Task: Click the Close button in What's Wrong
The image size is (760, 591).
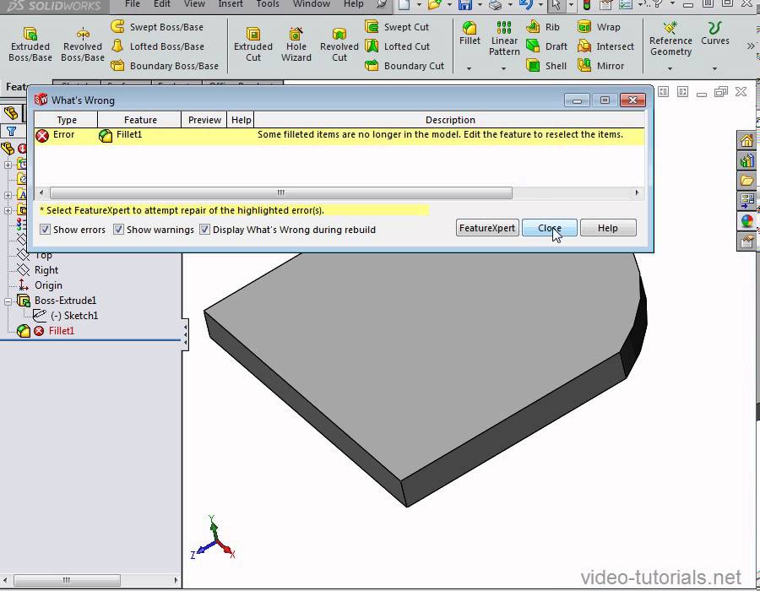Action: point(549,228)
